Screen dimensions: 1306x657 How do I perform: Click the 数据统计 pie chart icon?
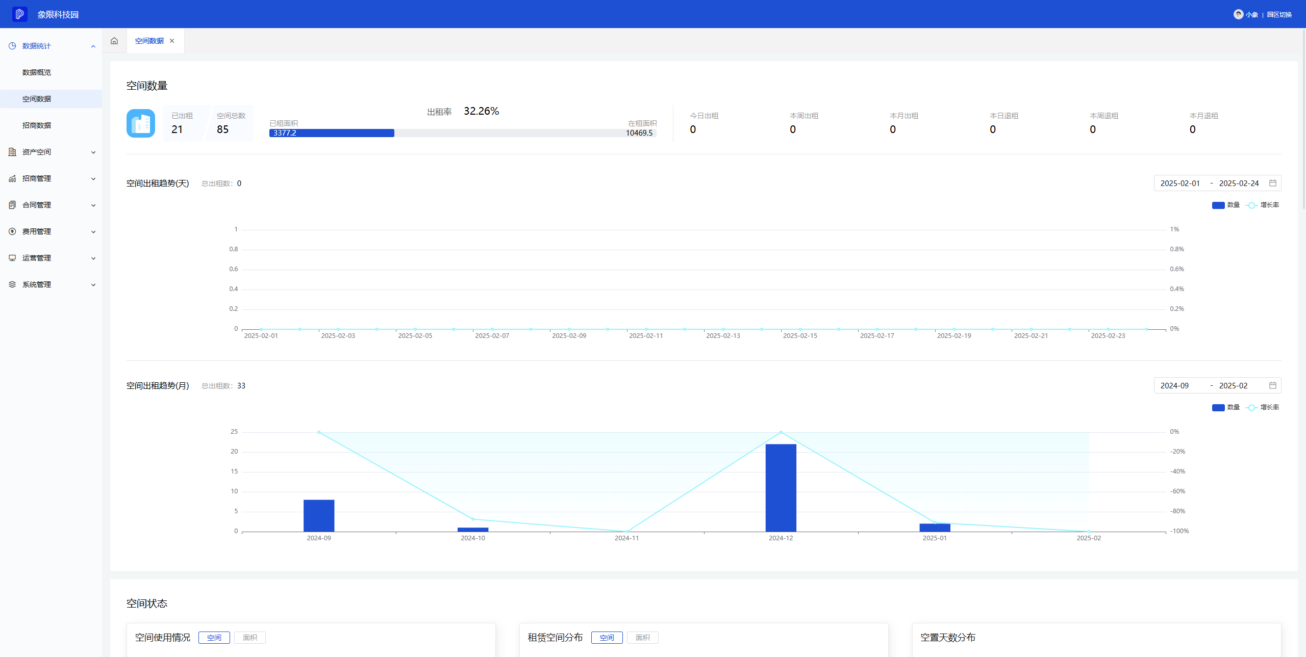12,46
